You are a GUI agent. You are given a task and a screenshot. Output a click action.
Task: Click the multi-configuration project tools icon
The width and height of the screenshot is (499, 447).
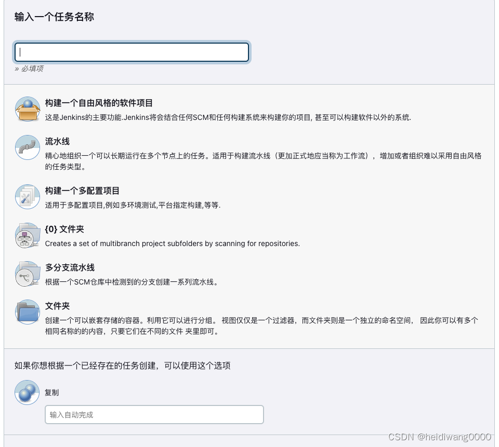click(x=28, y=197)
